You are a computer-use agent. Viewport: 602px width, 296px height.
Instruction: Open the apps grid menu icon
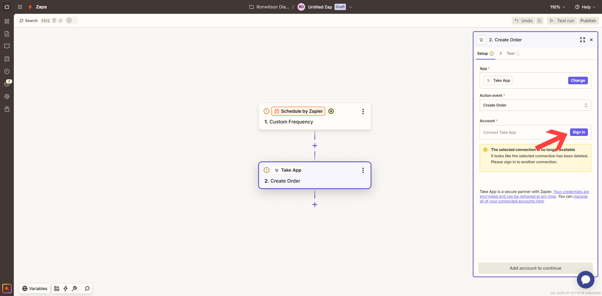point(20,7)
